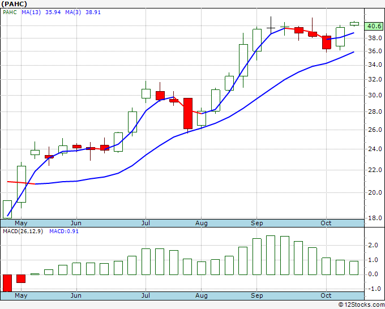Click the 40.6 current price tag
The width and height of the screenshot is (385, 309).
click(374, 26)
